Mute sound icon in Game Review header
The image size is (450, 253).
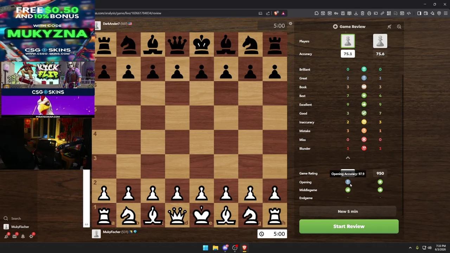[389, 27]
